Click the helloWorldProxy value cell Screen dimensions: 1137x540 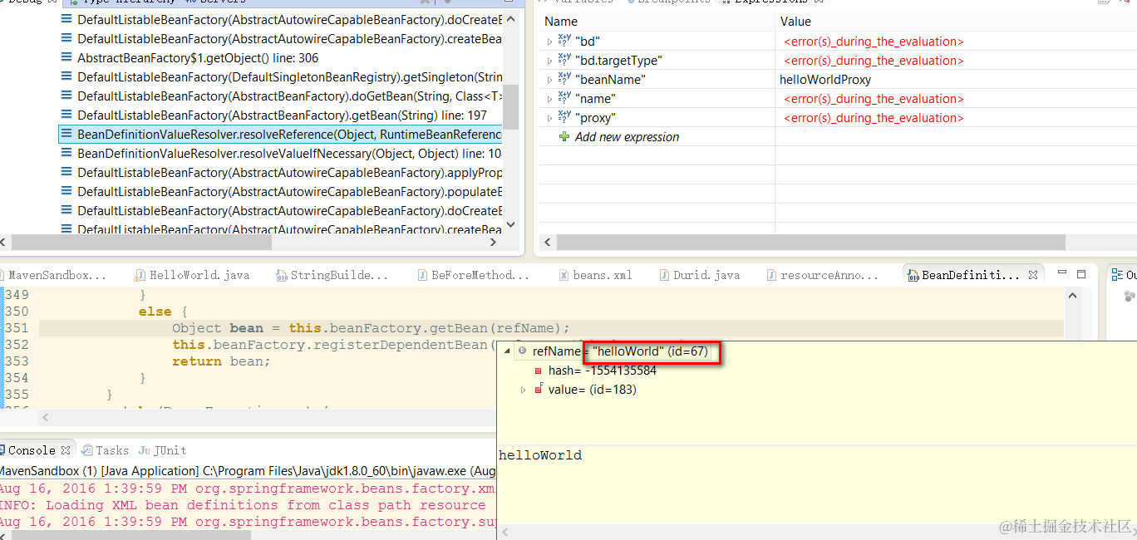point(825,80)
